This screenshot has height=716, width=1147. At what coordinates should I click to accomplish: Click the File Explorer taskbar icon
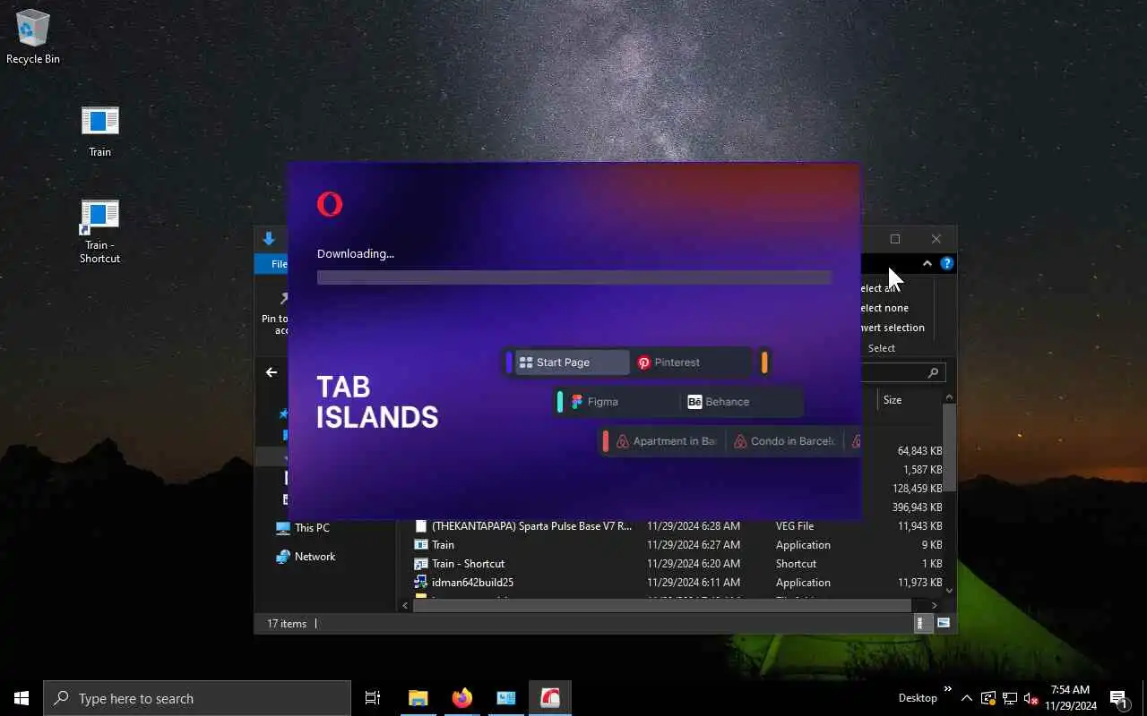coord(418,698)
